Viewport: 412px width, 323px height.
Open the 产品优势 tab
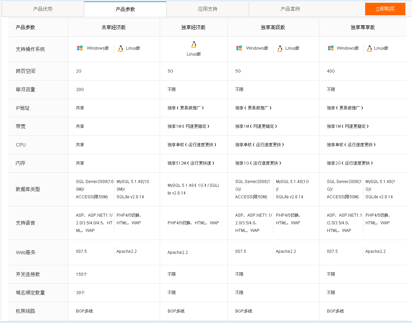(43, 9)
